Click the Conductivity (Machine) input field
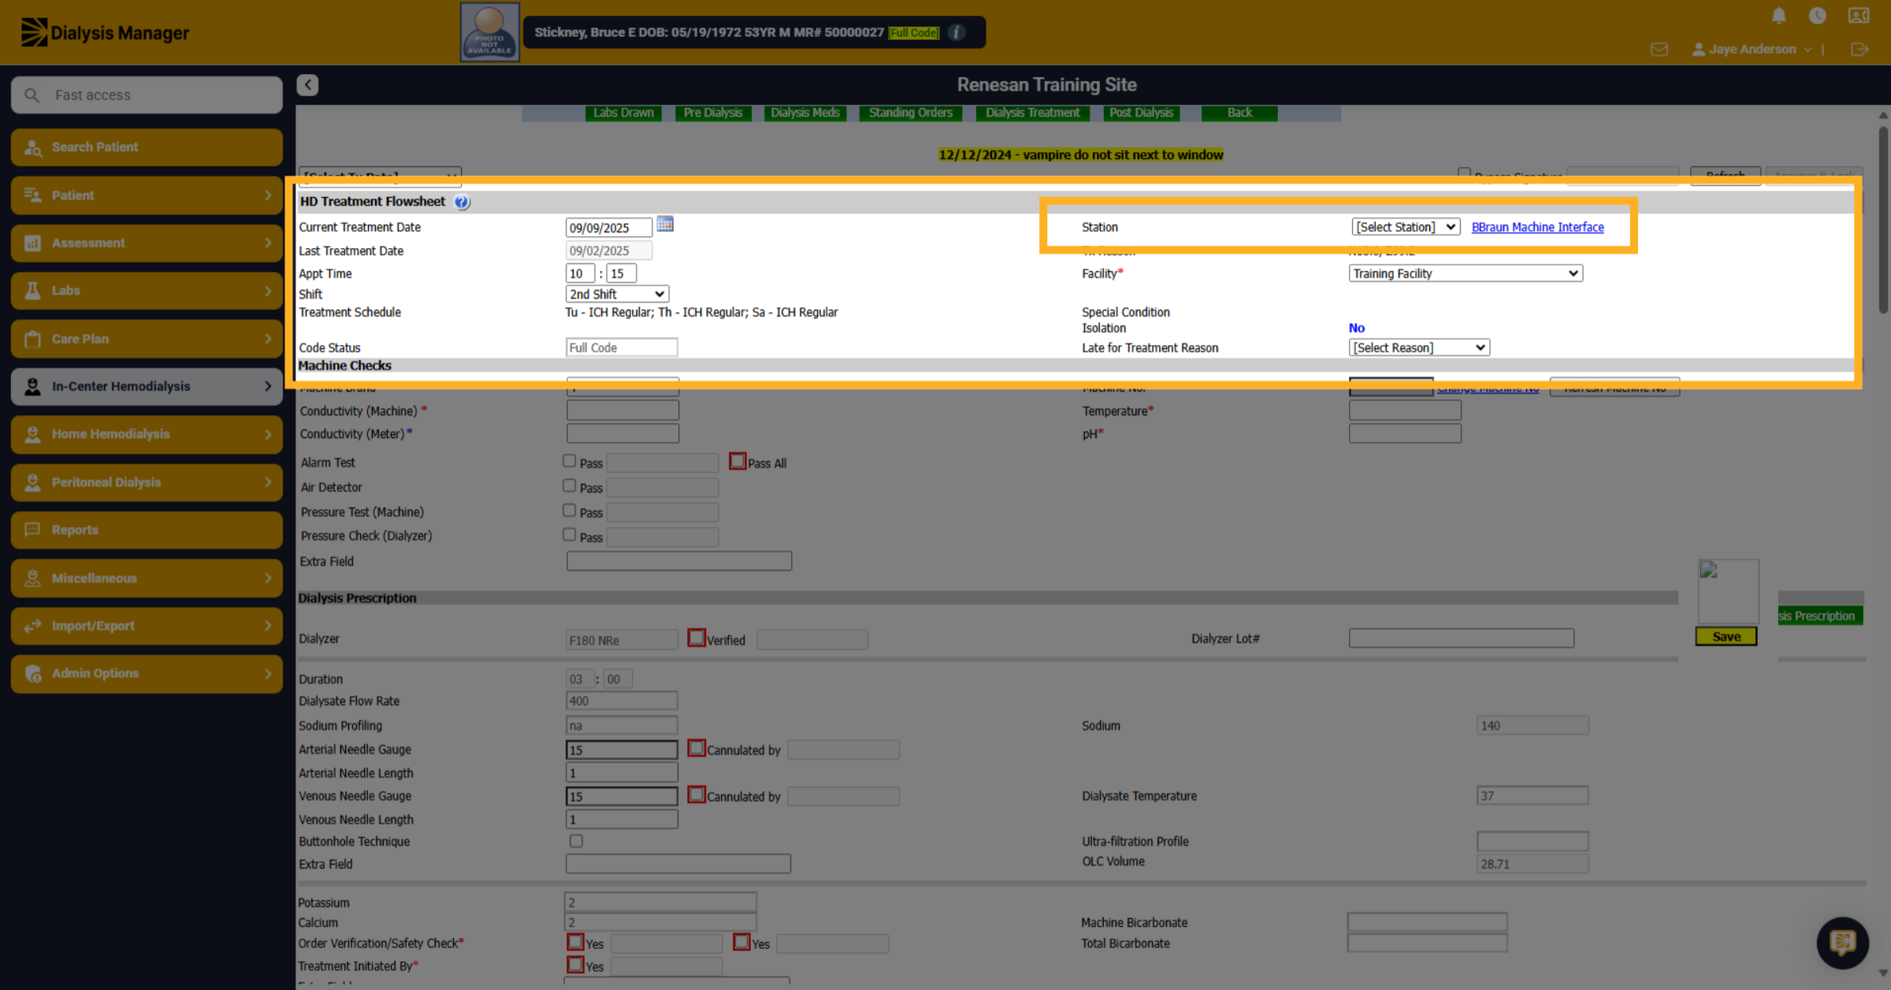1891x990 pixels. pos(622,410)
